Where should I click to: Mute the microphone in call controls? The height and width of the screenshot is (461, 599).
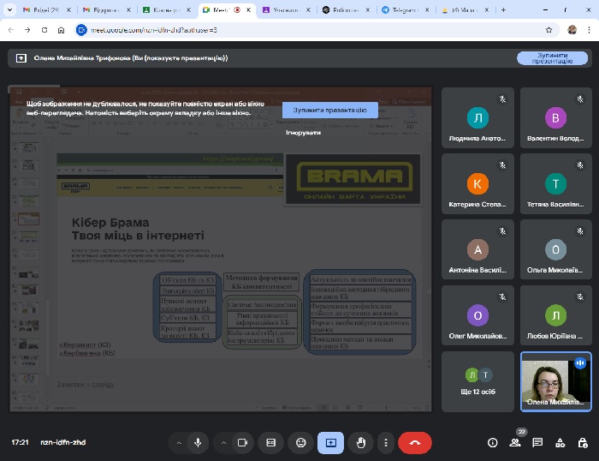[x=198, y=442]
